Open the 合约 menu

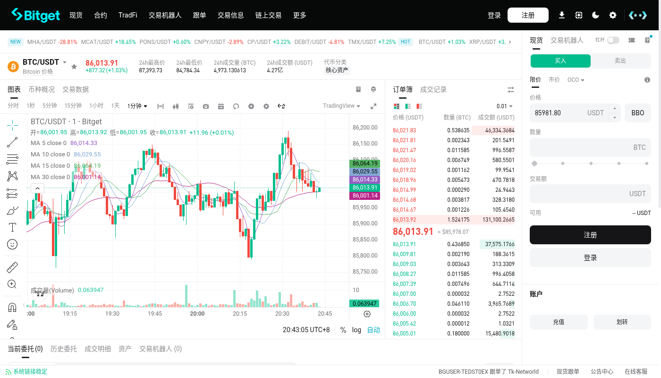(x=101, y=15)
